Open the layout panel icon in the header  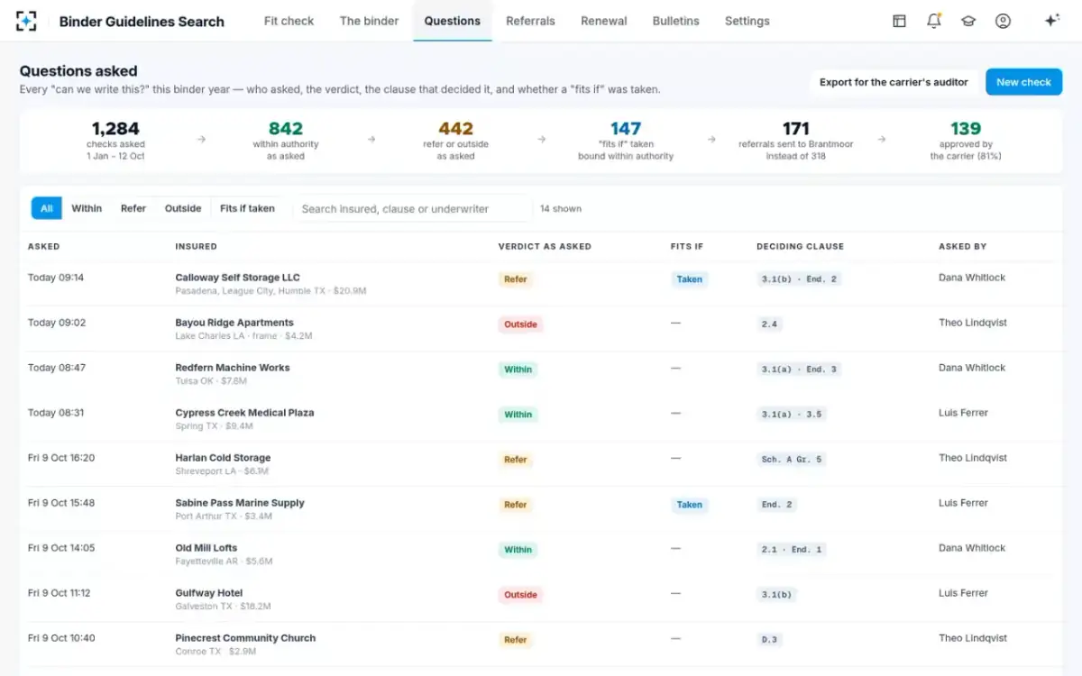(x=899, y=21)
